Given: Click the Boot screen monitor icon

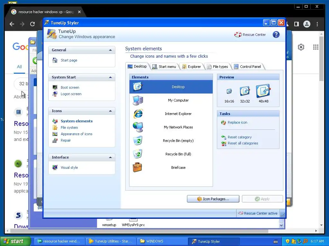Looking at the screenshot, I should tap(55, 87).
